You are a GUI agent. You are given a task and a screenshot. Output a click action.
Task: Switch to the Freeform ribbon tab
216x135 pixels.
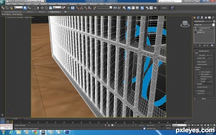click(30, 12)
